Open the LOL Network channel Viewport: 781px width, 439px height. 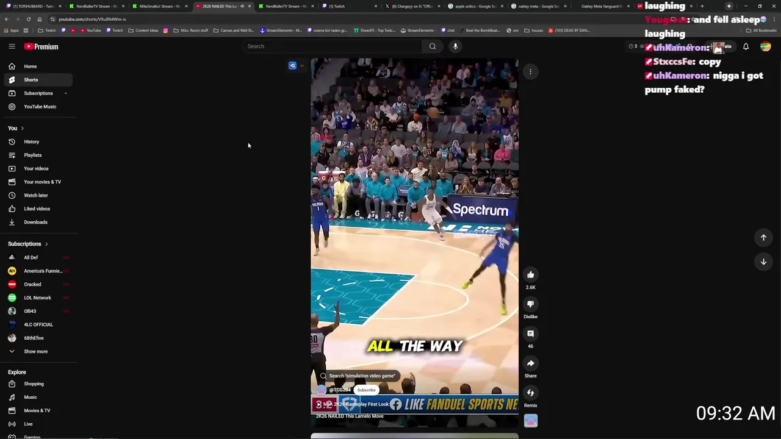[38, 298]
